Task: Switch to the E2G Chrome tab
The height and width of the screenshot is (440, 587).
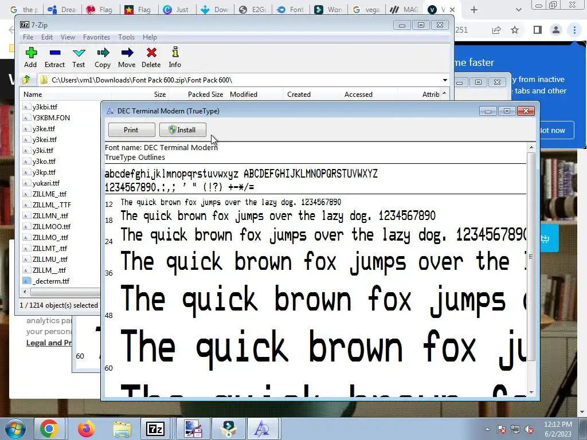Action: (x=253, y=10)
